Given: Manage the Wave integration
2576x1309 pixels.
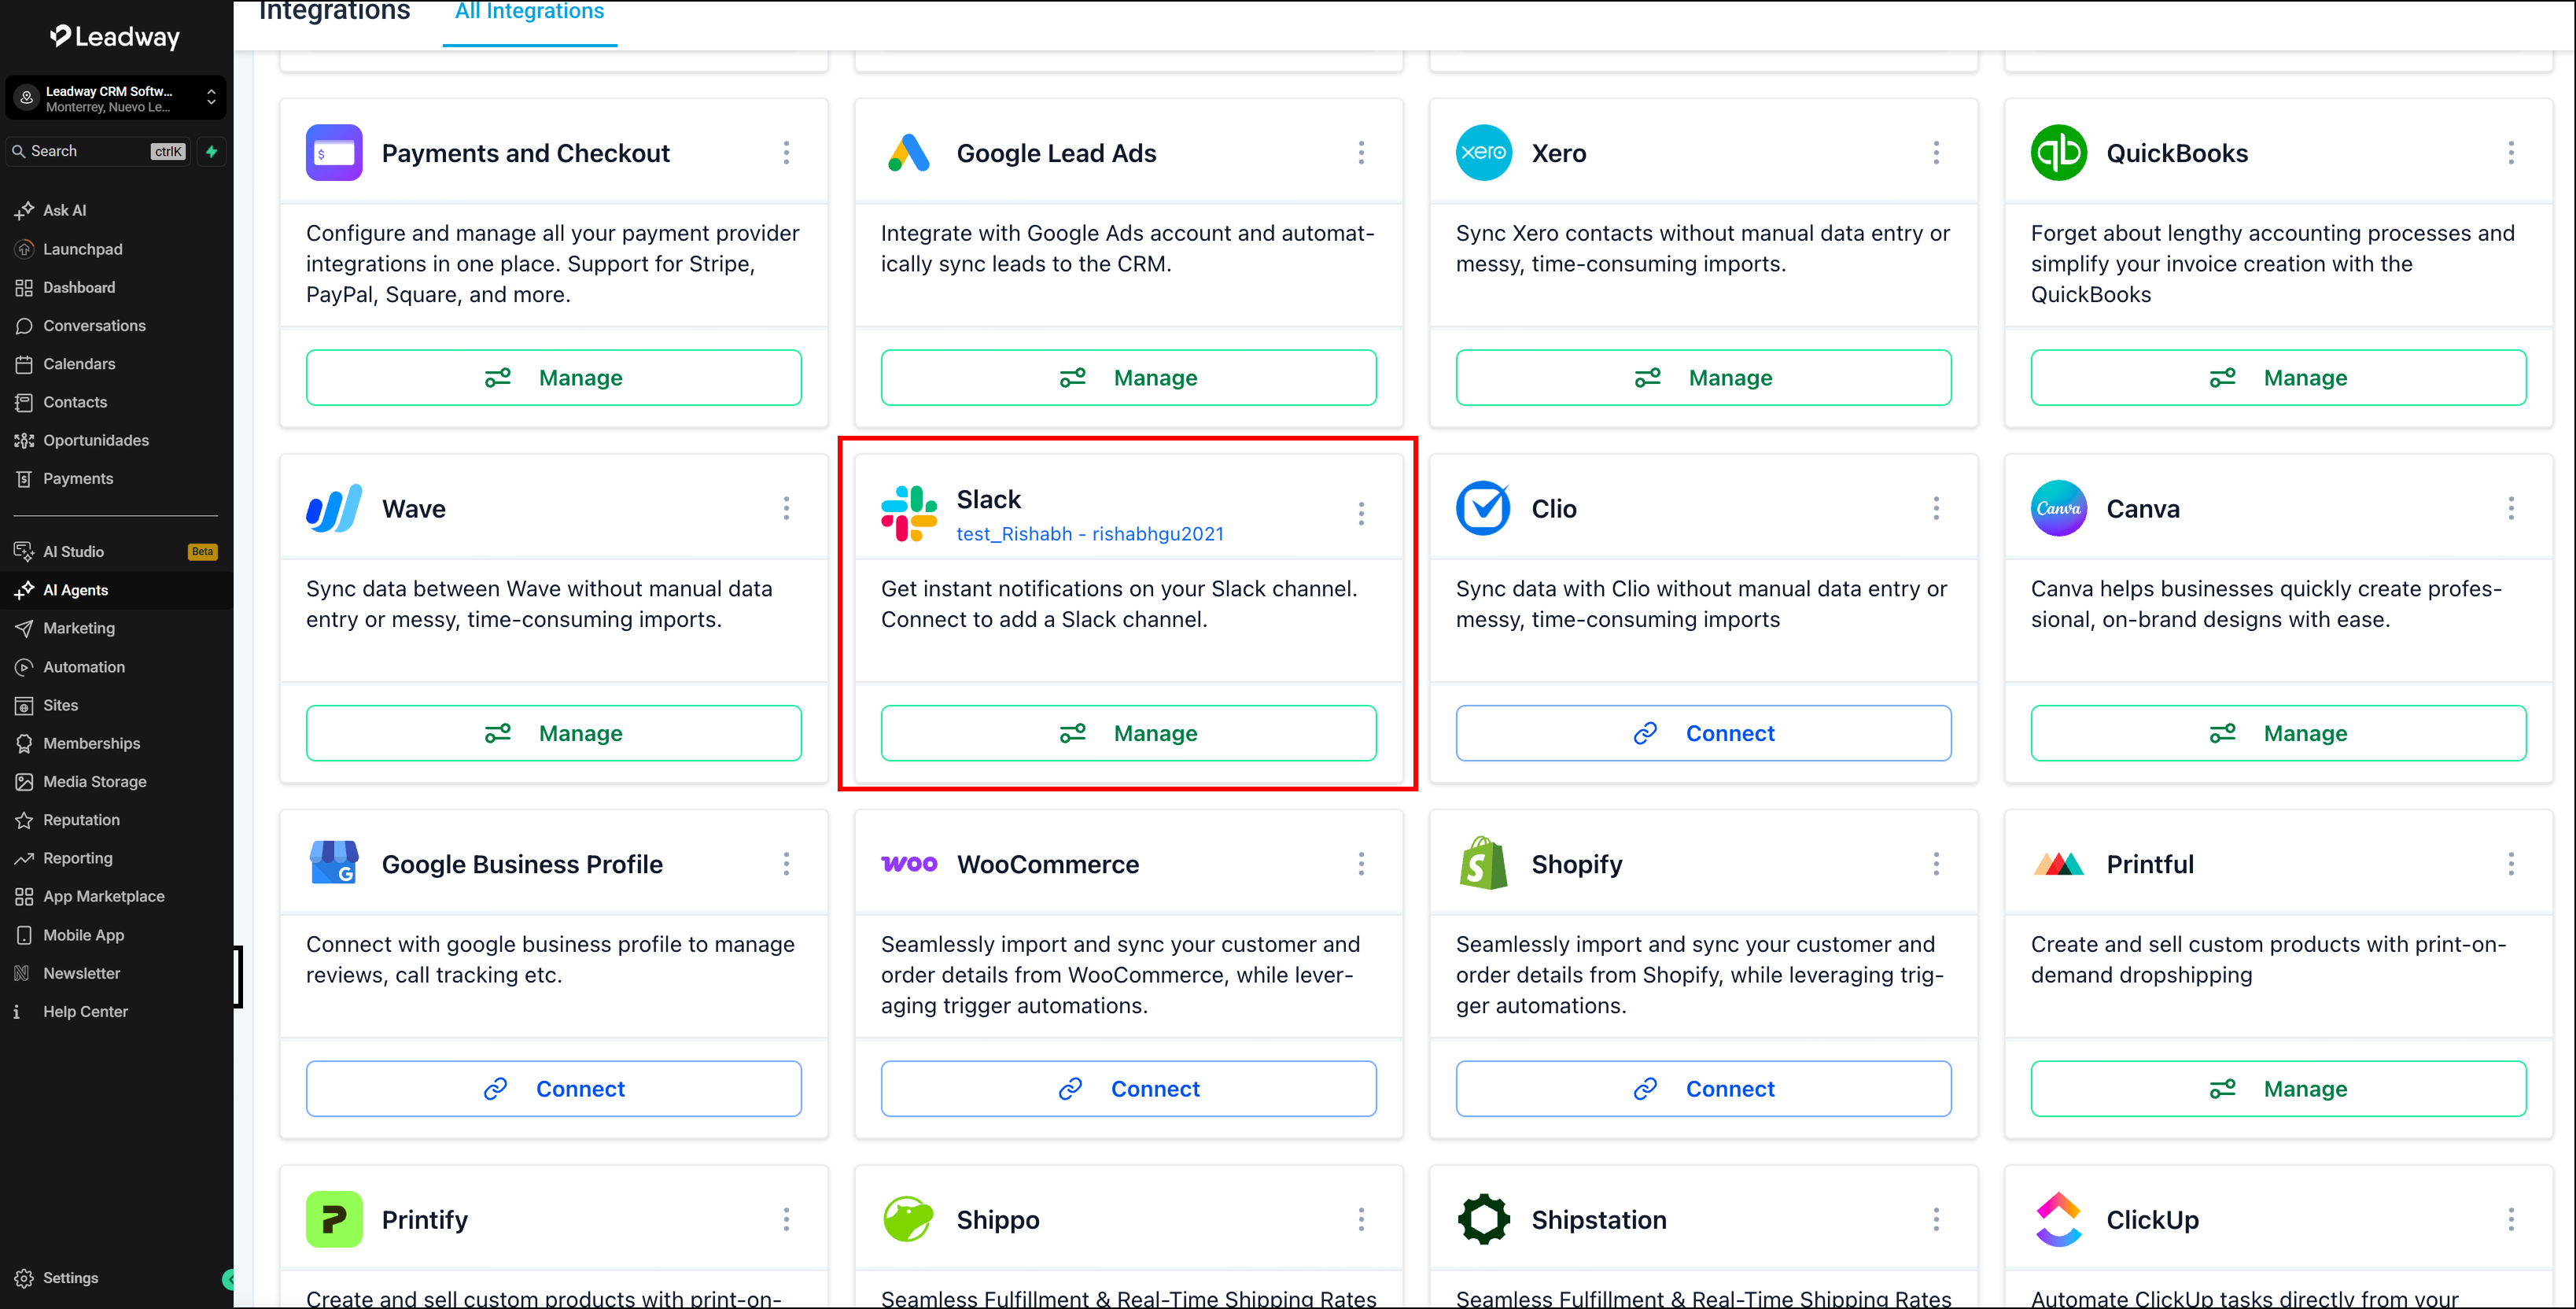Looking at the screenshot, I should (553, 733).
